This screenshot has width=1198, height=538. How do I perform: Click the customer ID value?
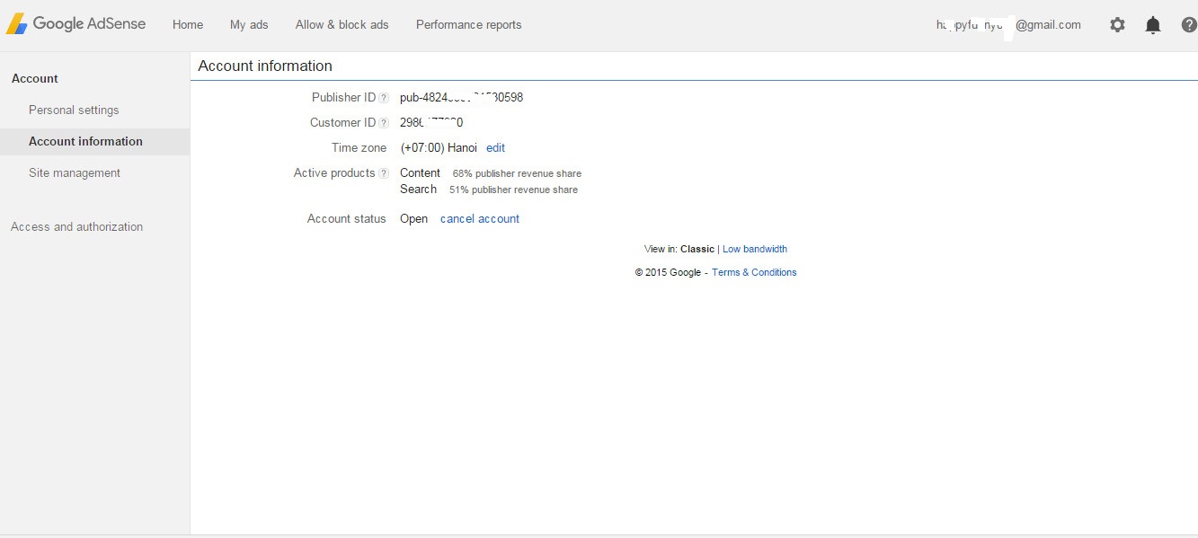point(431,122)
